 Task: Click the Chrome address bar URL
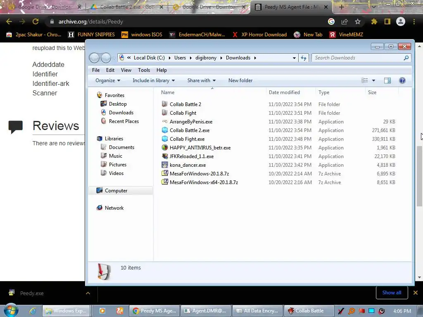tap(90, 21)
